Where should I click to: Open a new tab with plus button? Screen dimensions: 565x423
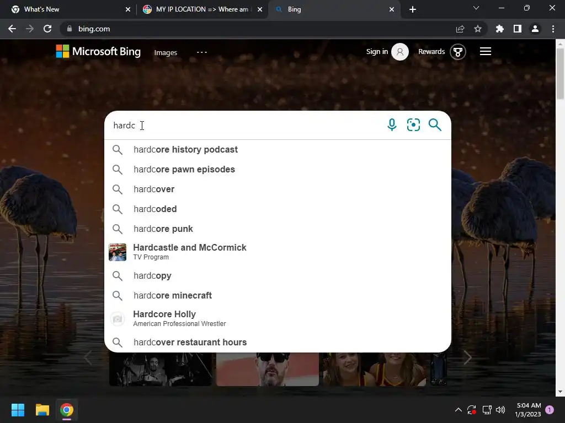[x=413, y=9]
